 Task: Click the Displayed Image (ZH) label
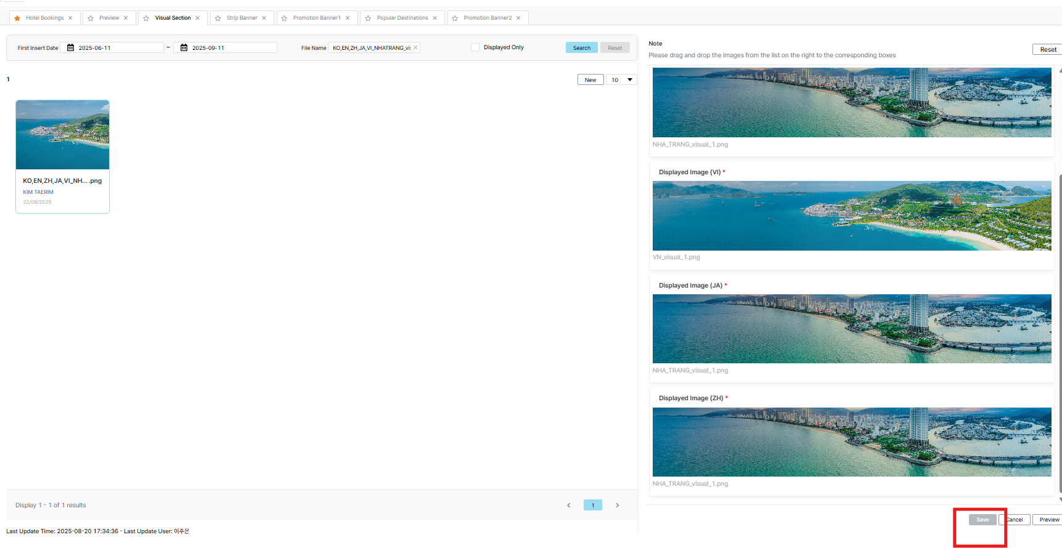point(691,398)
